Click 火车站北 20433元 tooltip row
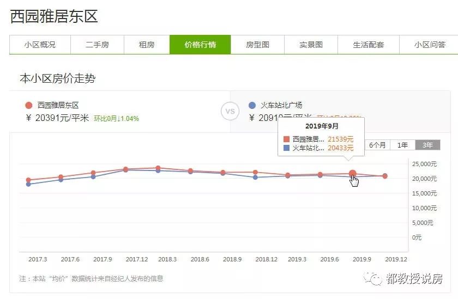The image size is (458, 299). 318,148
